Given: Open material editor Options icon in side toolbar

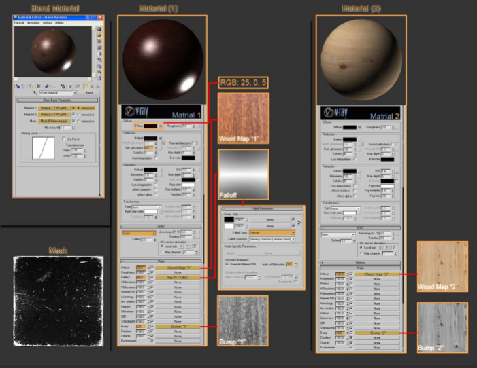Looking at the screenshot, I should (x=99, y=66).
